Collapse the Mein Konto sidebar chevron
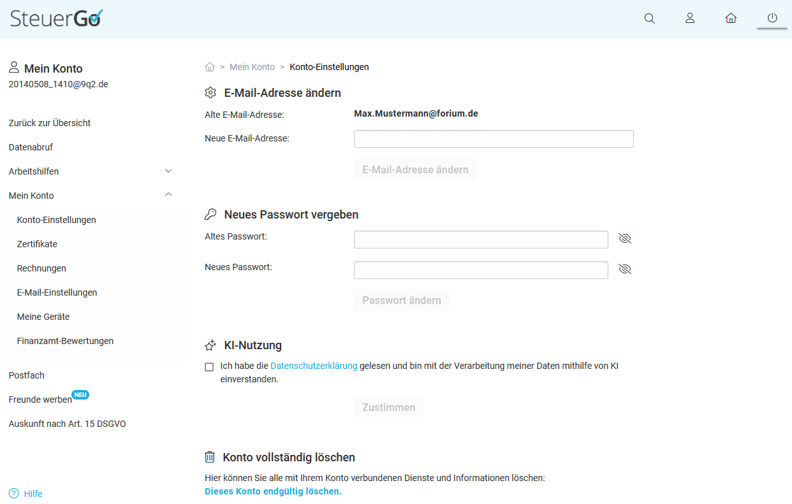The height and width of the screenshot is (504, 792). 168,195
